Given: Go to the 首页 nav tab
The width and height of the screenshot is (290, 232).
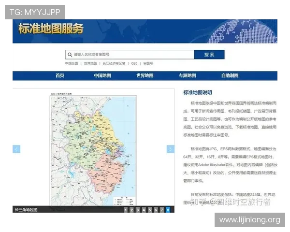Looking at the screenshot, I should pos(60,75).
